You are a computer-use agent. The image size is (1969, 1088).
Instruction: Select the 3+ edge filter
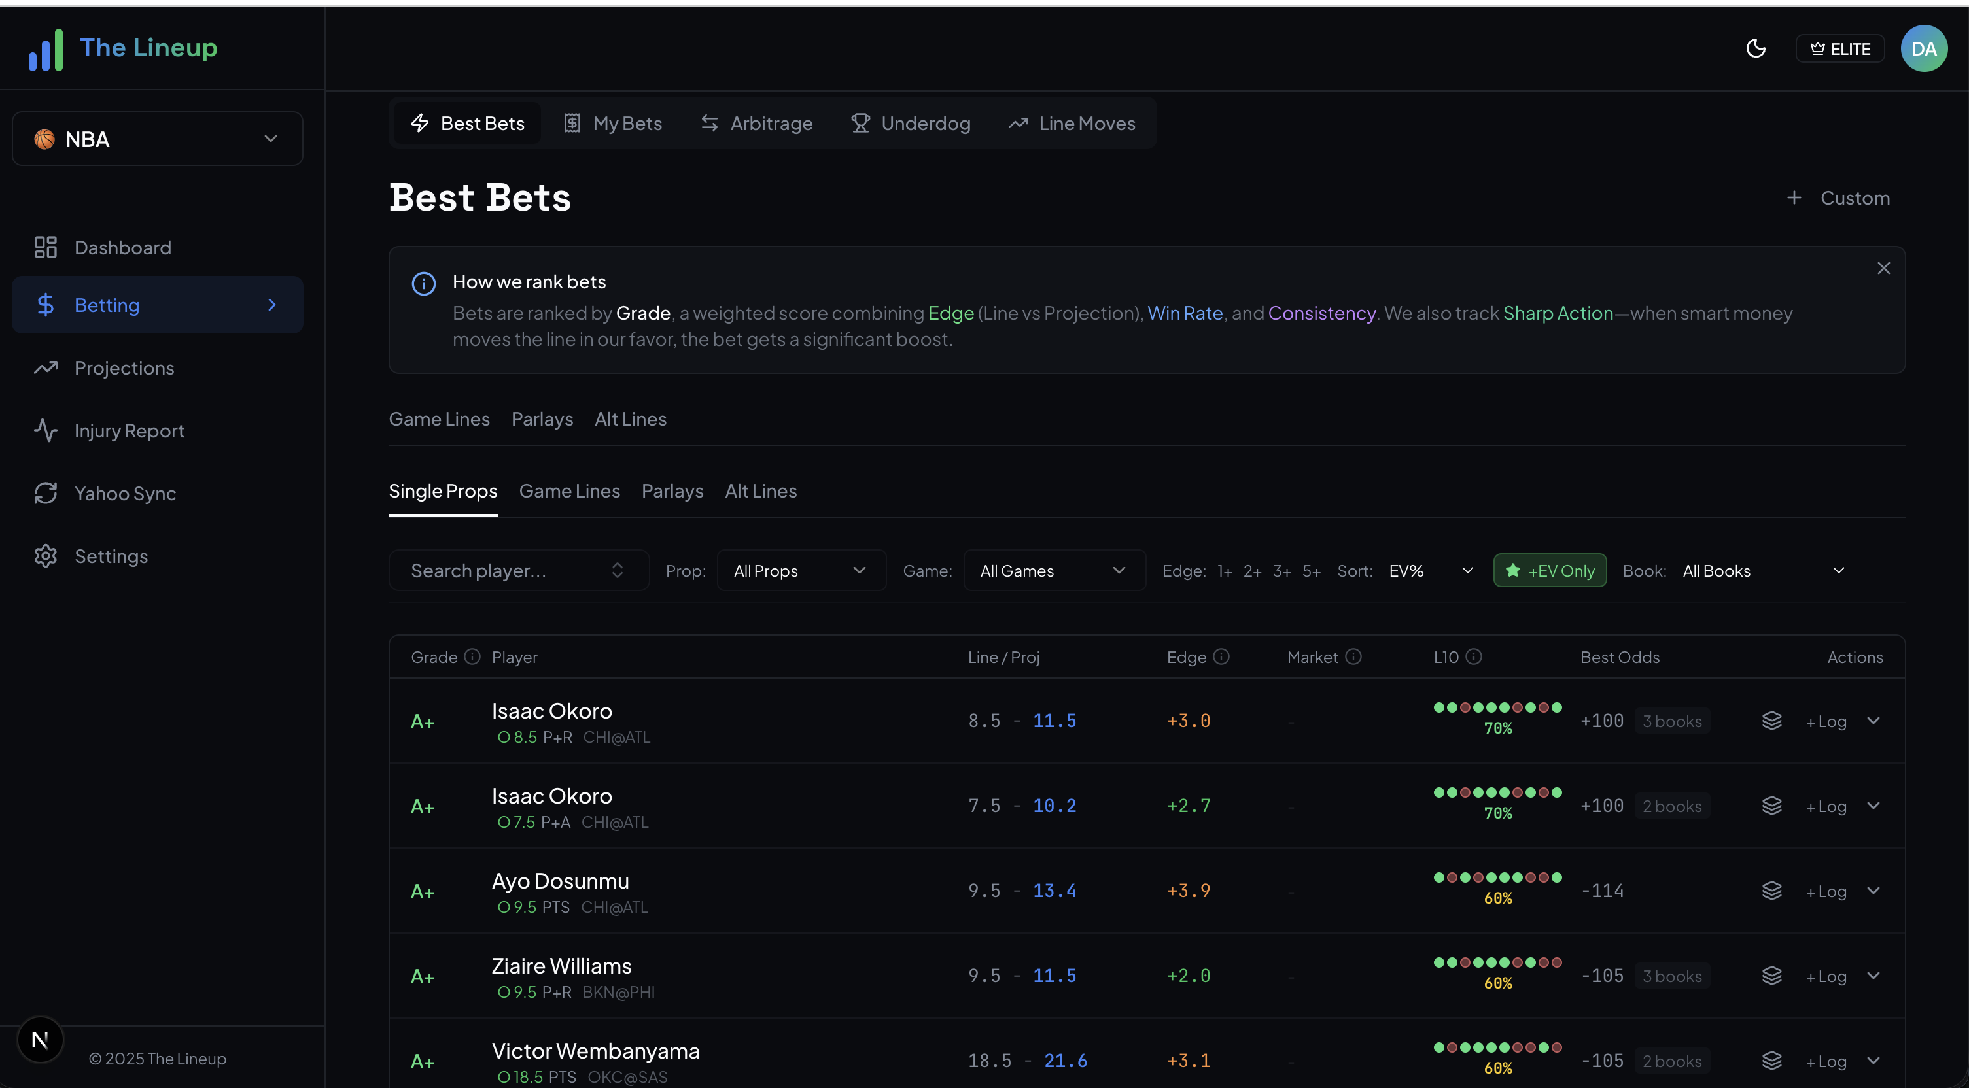point(1282,571)
